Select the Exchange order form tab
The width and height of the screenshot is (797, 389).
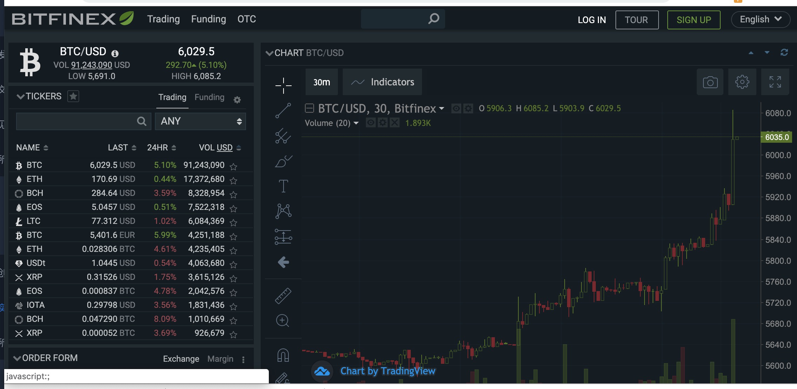click(x=181, y=359)
